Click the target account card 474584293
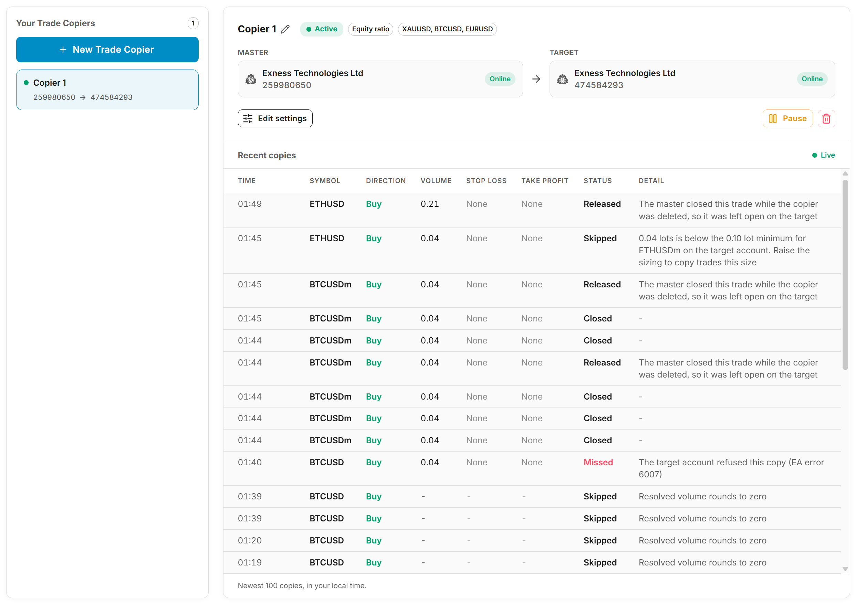Image resolution: width=856 pixels, height=604 pixels. pyautogui.click(x=692, y=79)
